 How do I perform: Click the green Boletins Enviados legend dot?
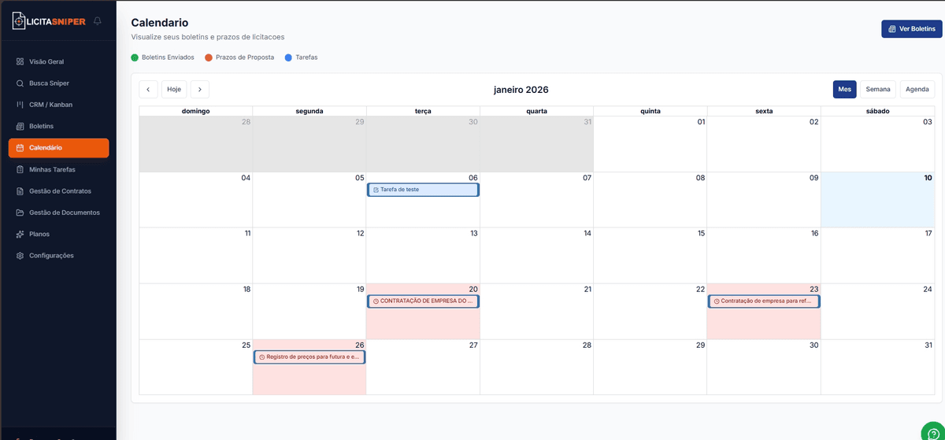coord(135,57)
